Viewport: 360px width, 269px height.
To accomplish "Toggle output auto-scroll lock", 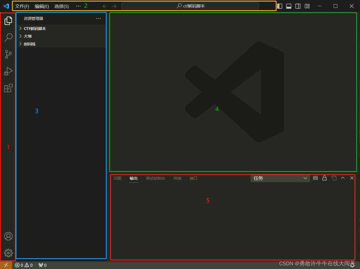I will (x=324, y=178).
